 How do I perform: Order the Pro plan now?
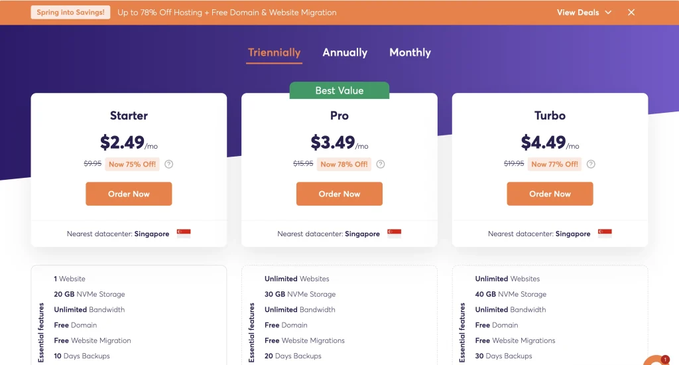pos(339,194)
